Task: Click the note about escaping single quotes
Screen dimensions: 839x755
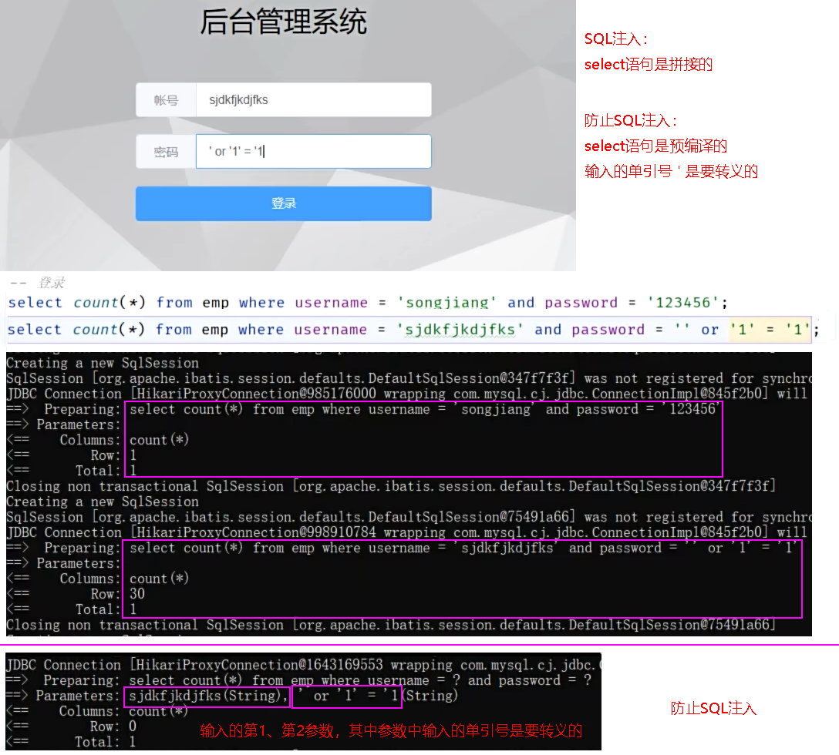Action: [671, 171]
